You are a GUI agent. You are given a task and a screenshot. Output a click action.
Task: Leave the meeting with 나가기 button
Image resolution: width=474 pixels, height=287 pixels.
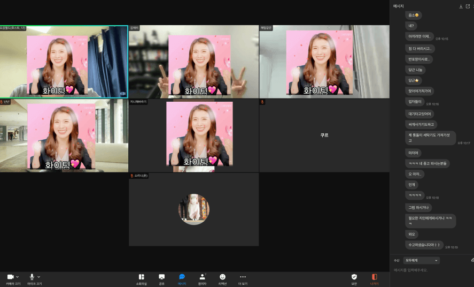coord(374,277)
